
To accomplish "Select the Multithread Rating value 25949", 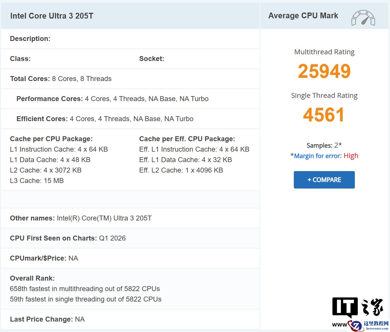I will [x=324, y=71].
